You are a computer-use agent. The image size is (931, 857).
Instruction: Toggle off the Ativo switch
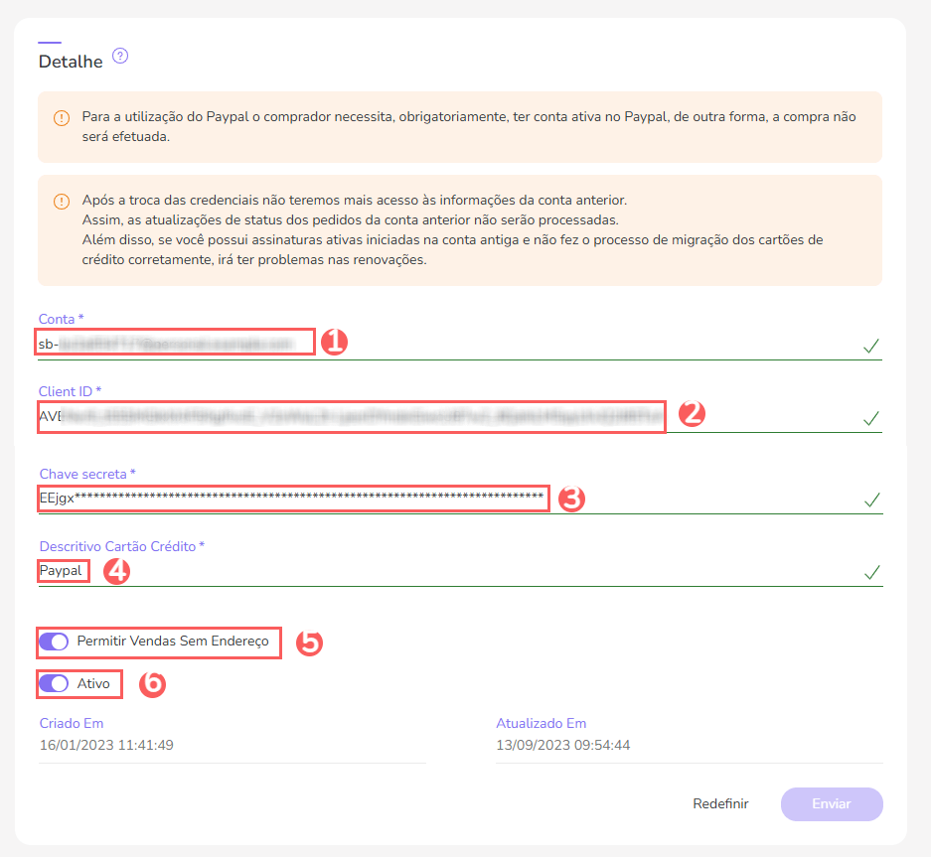pos(54,683)
